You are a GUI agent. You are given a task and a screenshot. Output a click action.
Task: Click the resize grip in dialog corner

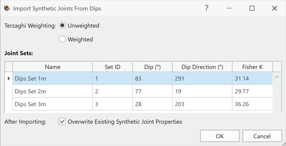[284, 144]
